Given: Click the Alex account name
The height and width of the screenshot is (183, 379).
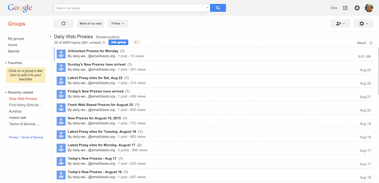Looking at the screenshot, I should point(334,8).
